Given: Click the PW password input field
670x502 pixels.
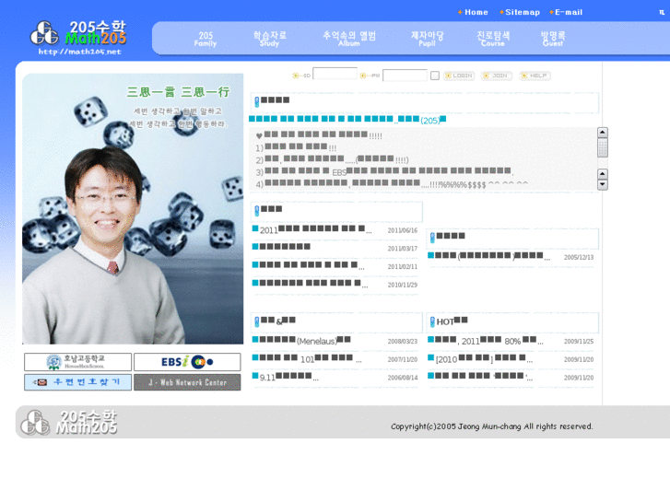Looking at the screenshot, I should 405,76.
